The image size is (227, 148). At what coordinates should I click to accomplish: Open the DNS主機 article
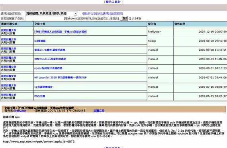[39, 96]
